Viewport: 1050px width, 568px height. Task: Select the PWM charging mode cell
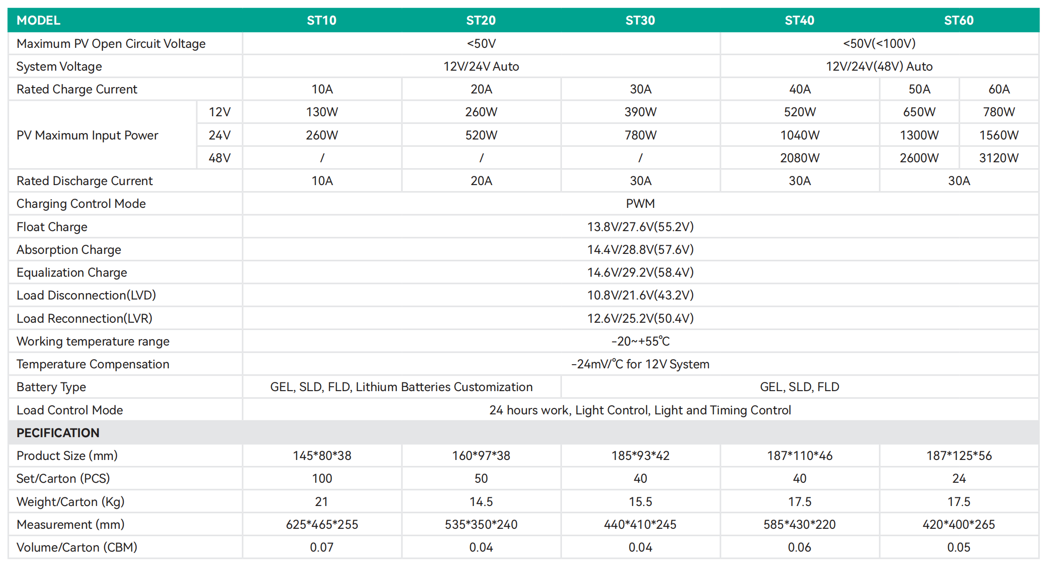640,204
